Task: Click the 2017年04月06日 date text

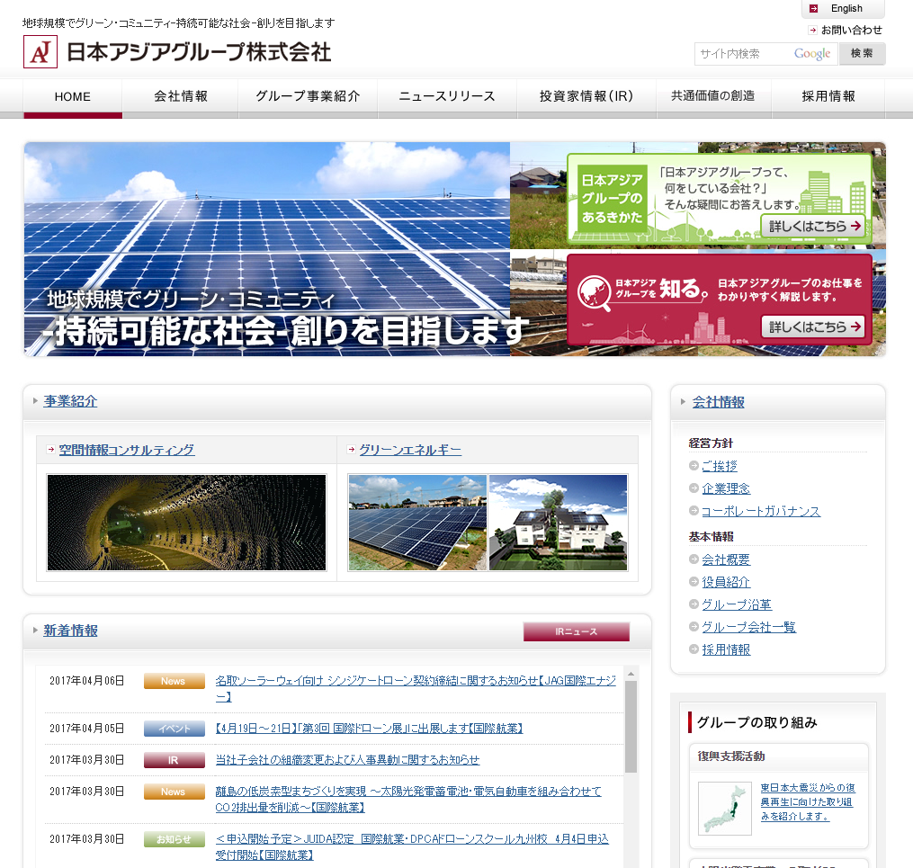Action: coord(86,681)
